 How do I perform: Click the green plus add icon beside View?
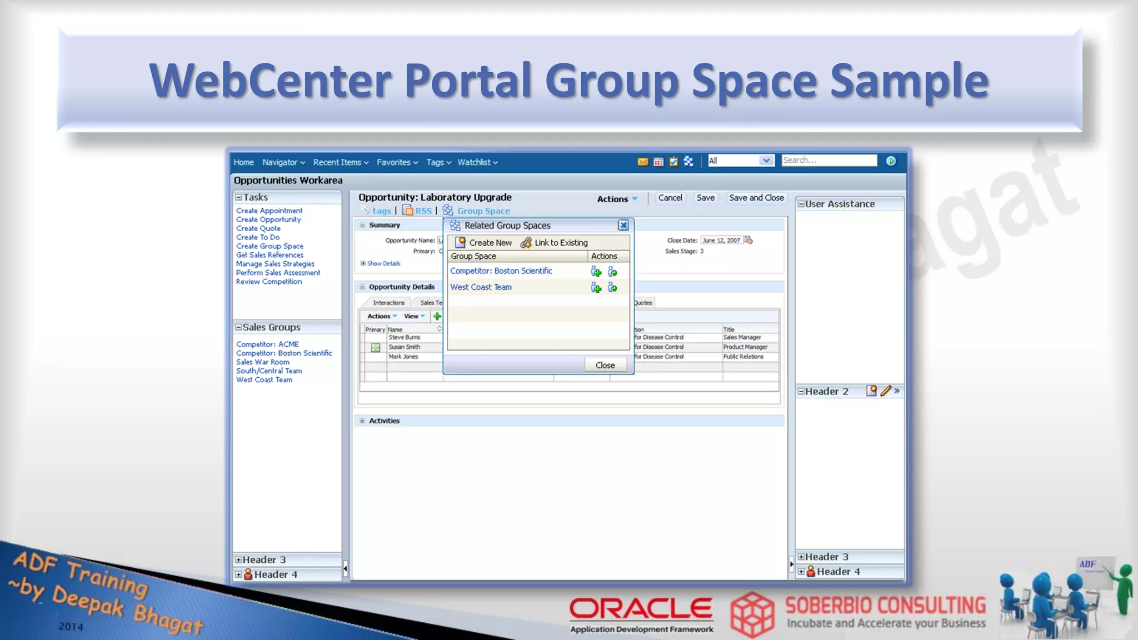(437, 316)
